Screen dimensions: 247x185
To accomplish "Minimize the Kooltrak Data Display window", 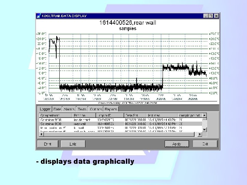I will [x=205, y=16].
